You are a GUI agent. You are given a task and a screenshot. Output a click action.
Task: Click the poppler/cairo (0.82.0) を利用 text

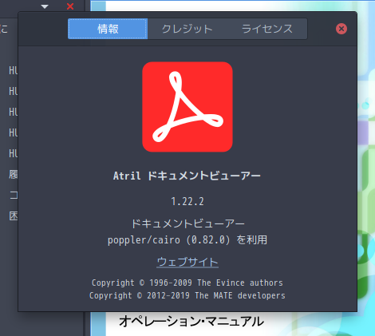click(187, 240)
